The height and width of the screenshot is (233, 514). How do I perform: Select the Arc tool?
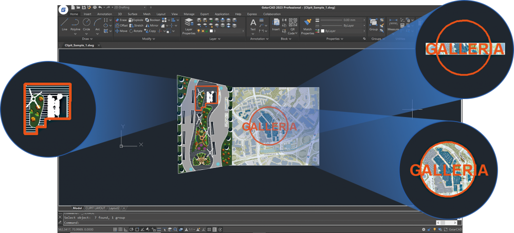point(97,25)
